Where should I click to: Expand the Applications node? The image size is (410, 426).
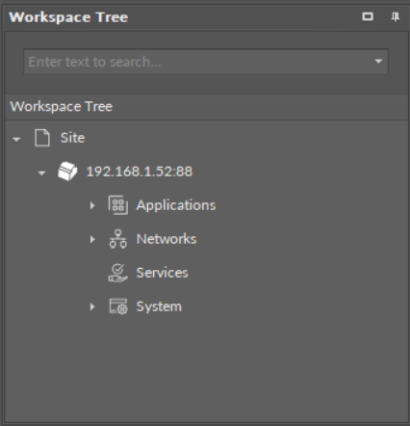tap(92, 205)
